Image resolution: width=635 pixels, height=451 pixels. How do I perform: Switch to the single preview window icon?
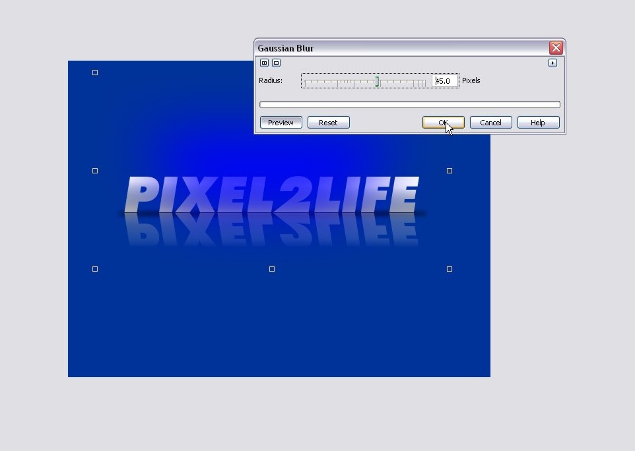276,63
